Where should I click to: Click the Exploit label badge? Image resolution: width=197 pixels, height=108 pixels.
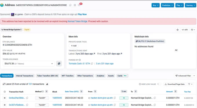27,29
